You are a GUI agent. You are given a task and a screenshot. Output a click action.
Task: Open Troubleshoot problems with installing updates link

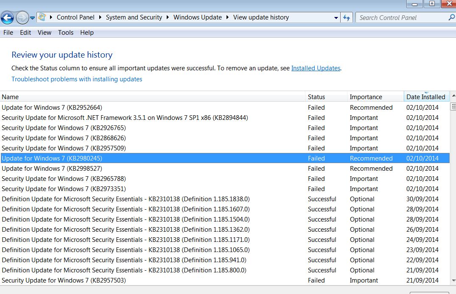77,79
